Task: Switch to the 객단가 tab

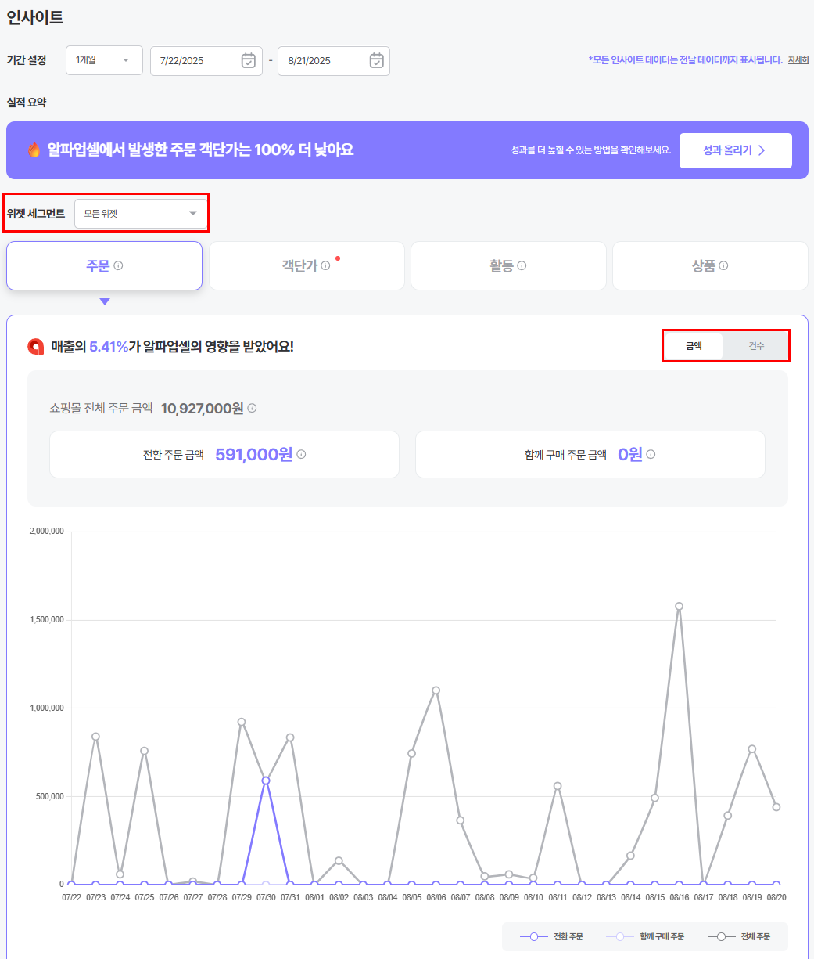Action: coord(307,265)
